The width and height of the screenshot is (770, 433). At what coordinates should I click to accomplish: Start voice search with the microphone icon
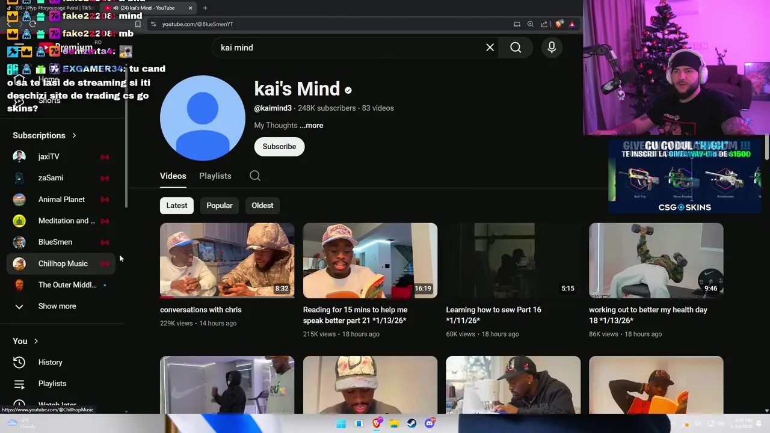(x=552, y=48)
